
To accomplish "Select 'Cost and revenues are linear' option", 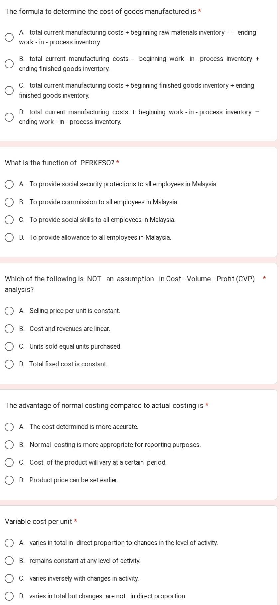I will (x=9, y=329).
